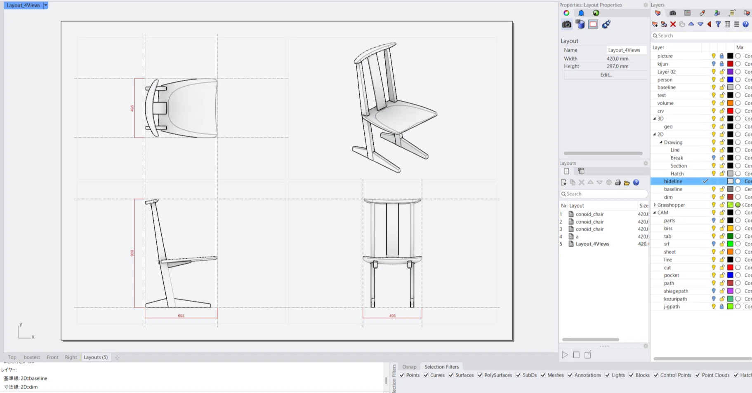Toggle lock icon of kijun layer
This screenshot has height=393, width=752.
click(721, 64)
